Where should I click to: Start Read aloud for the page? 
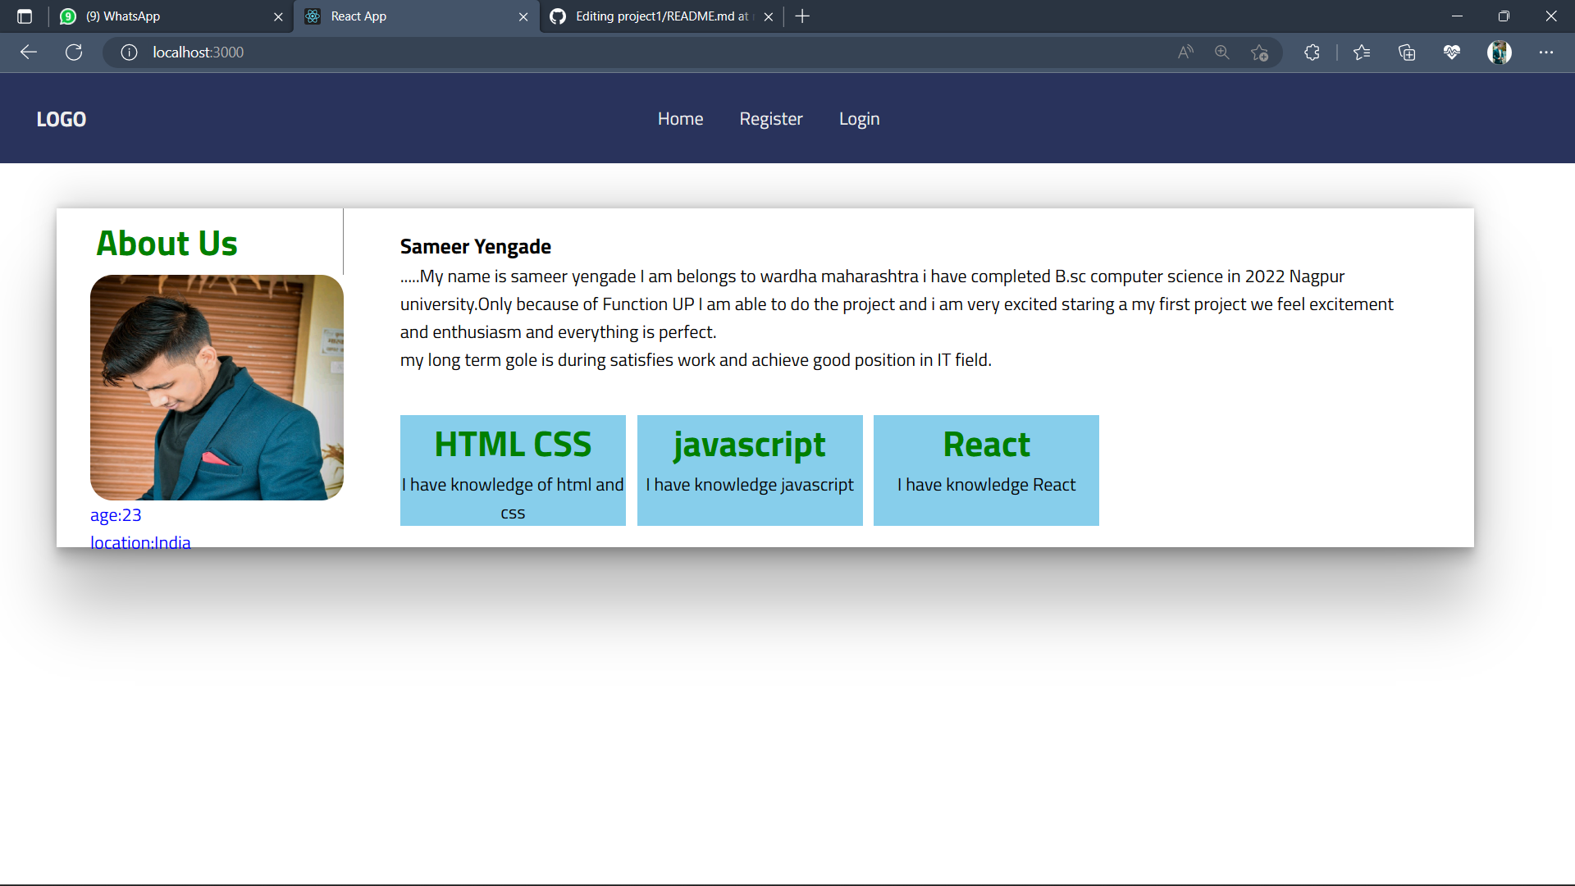pos(1185,52)
